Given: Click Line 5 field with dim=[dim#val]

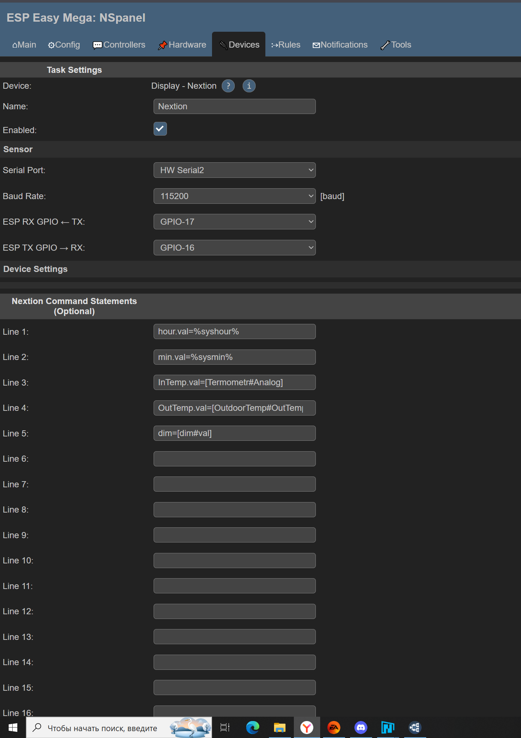Looking at the screenshot, I should (234, 433).
